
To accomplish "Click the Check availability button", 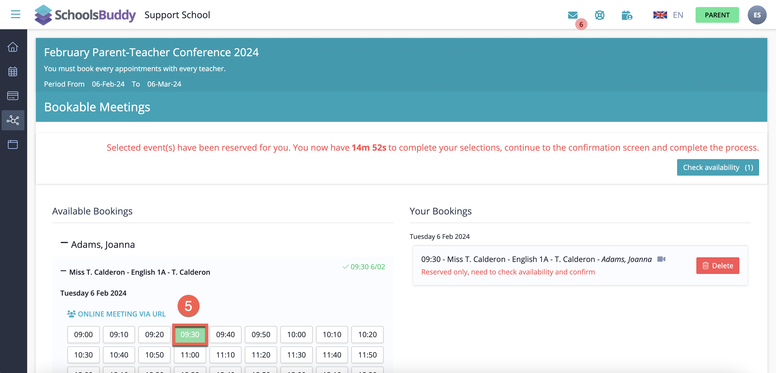I will point(718,167).
